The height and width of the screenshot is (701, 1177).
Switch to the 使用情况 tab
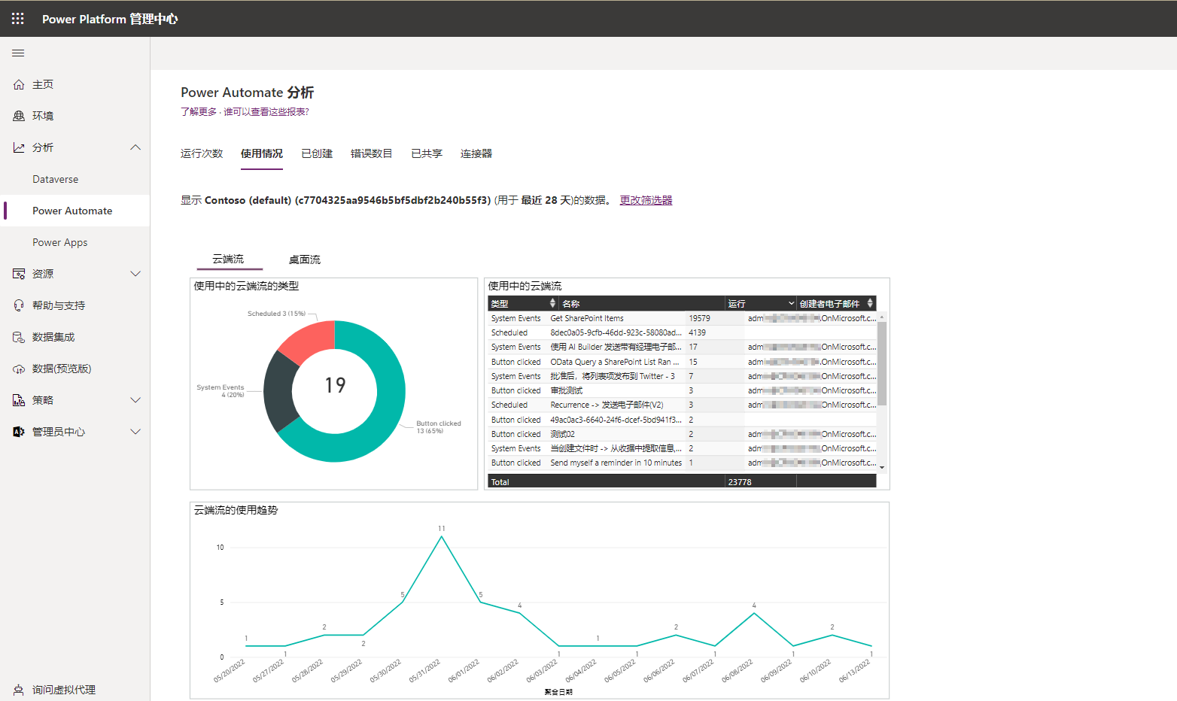262,153
